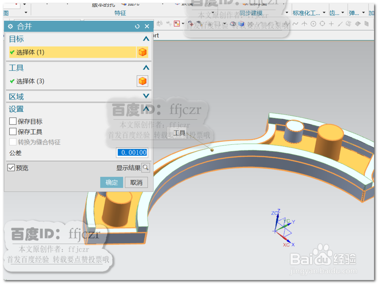The height and width of the screenshot is (284, 378).
Task: Click the spreadsheet grid icon on the toolbar
Action: coord(366,23)
